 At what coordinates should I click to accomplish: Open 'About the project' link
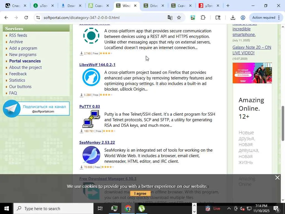25,67
